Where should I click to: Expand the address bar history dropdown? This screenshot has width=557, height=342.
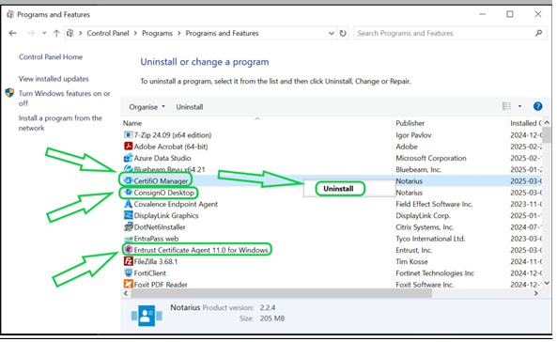[x=331, y=34]
